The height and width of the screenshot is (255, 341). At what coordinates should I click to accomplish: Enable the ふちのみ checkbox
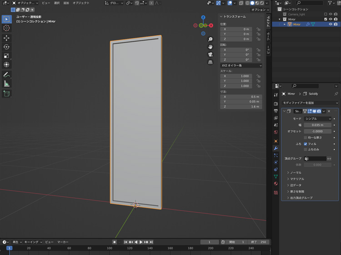tap(306, 150)
